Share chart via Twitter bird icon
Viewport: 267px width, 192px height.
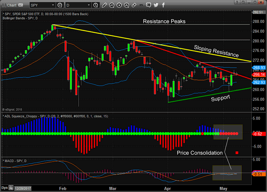click(x=156, y=5)
